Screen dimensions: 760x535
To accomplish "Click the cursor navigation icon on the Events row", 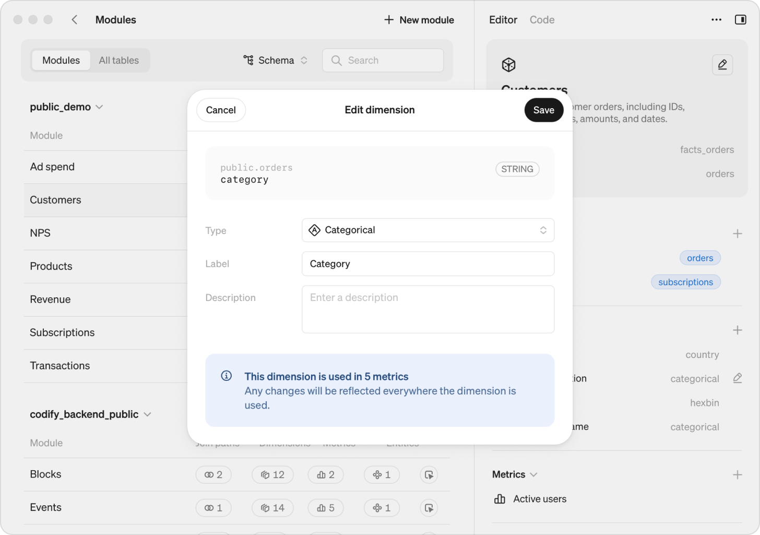I will (429, 507).
